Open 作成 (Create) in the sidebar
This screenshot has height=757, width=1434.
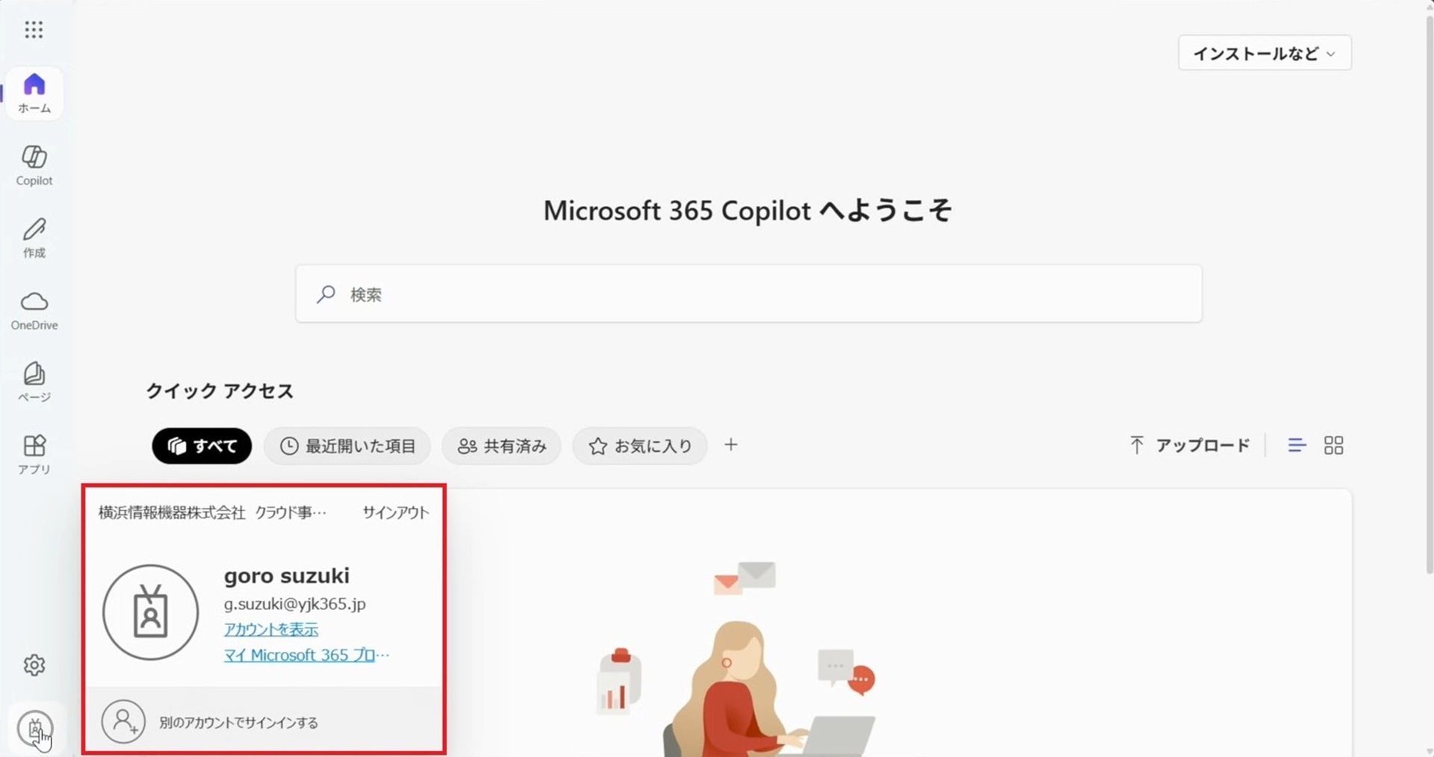pyautogui.click(x=34, y=238)
